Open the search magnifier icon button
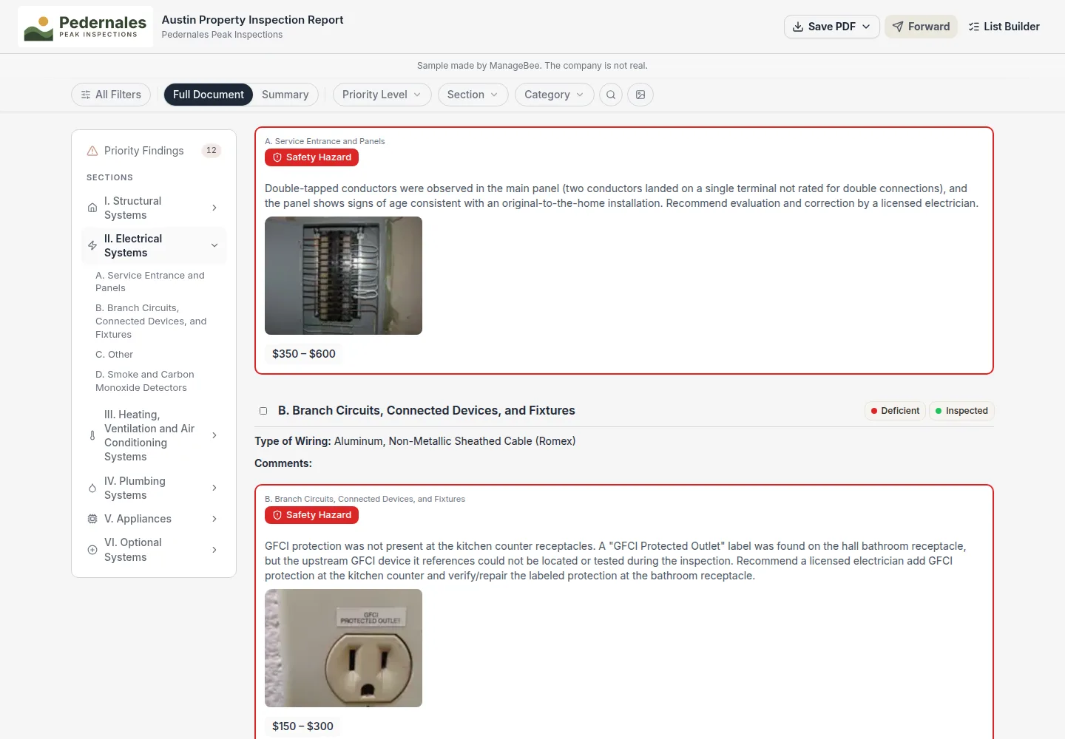The height and width of the screenshot is (739, 1065). pyautogui.click(x=611, y=95)
